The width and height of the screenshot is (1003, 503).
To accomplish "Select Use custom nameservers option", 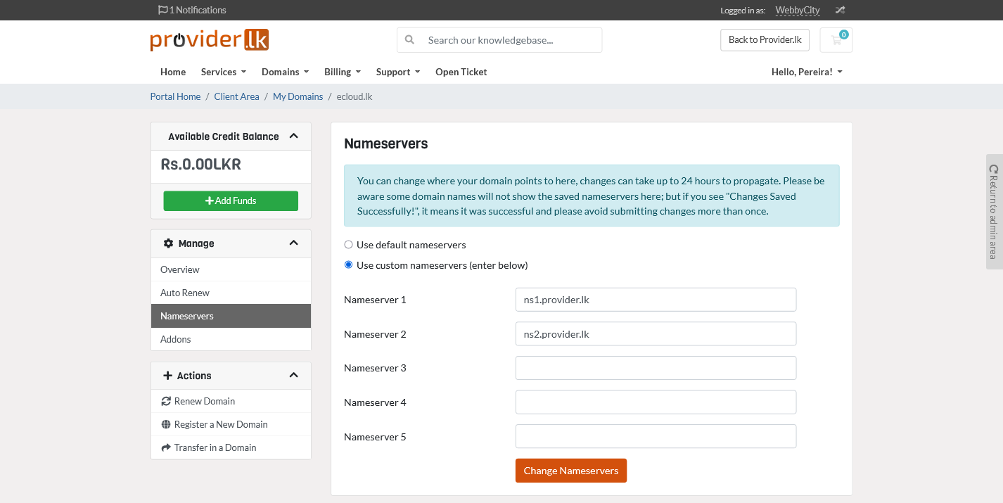I will tap(348, 265).
